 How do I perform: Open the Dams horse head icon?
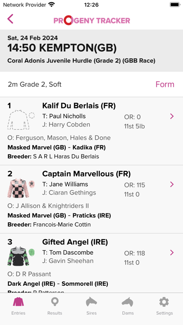pyautogui.click(x=127, y=302)
